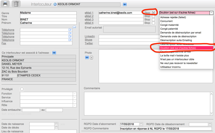Add a photo with the blue plus button

(87, 58)
